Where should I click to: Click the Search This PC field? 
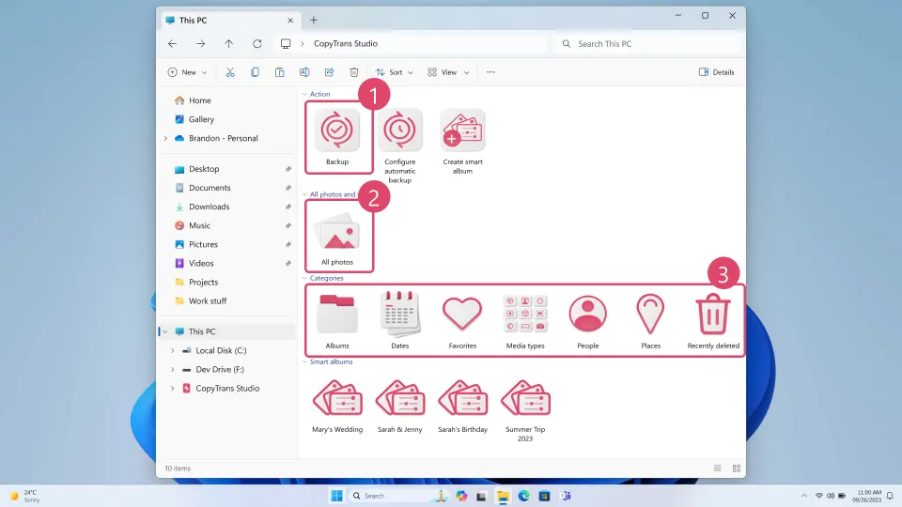(x=647, y=44)
